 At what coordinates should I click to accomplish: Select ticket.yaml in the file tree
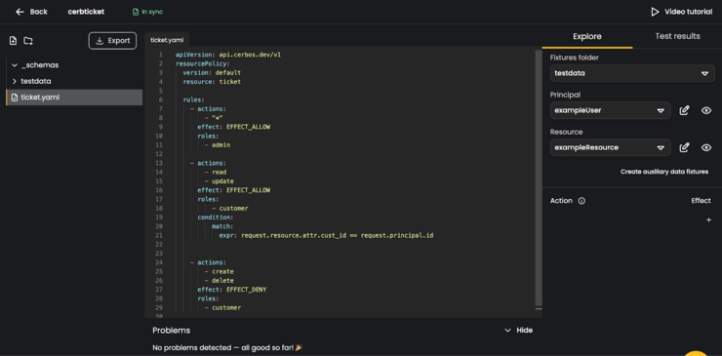pos(74,98)
